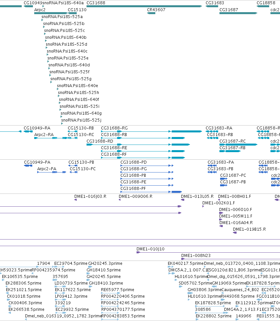Click the DME1-009O06.R clone end
Image resolution: width=280 pixels, height=321 pixels.
(119, 200)
